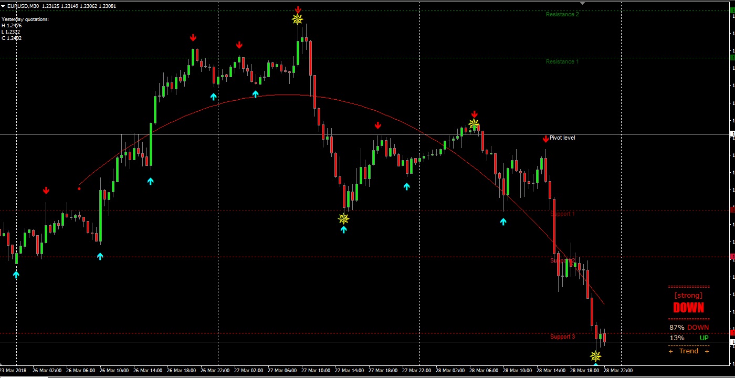This screenshot has width=735, height=378.
Task: Select the Pivot level label
Action: (562, 138)
